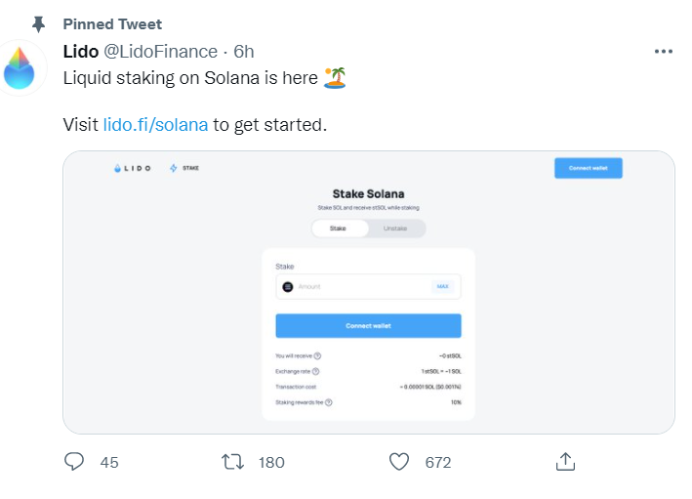Open the @LidoFinance handle profile
Viewport: 692px width, 499px height.
click(160, 52)
